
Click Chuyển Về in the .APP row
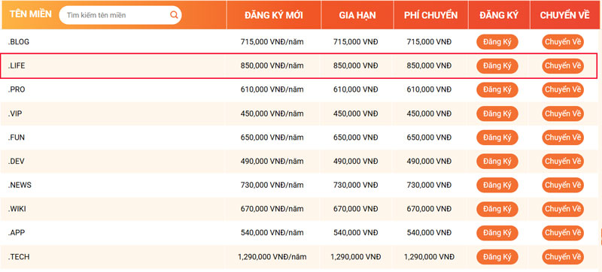563,233
